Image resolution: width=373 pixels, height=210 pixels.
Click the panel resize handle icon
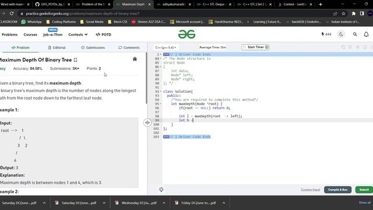point(147,123)
